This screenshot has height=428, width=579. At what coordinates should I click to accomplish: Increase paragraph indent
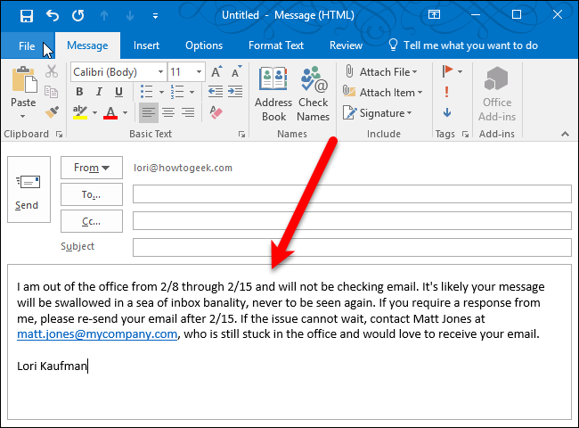pyautogui.click(x=235, y=91)
